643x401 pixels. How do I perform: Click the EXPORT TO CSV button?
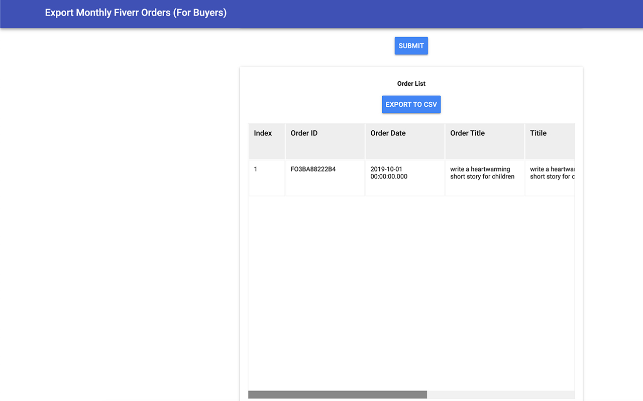(x=411, y=104)
